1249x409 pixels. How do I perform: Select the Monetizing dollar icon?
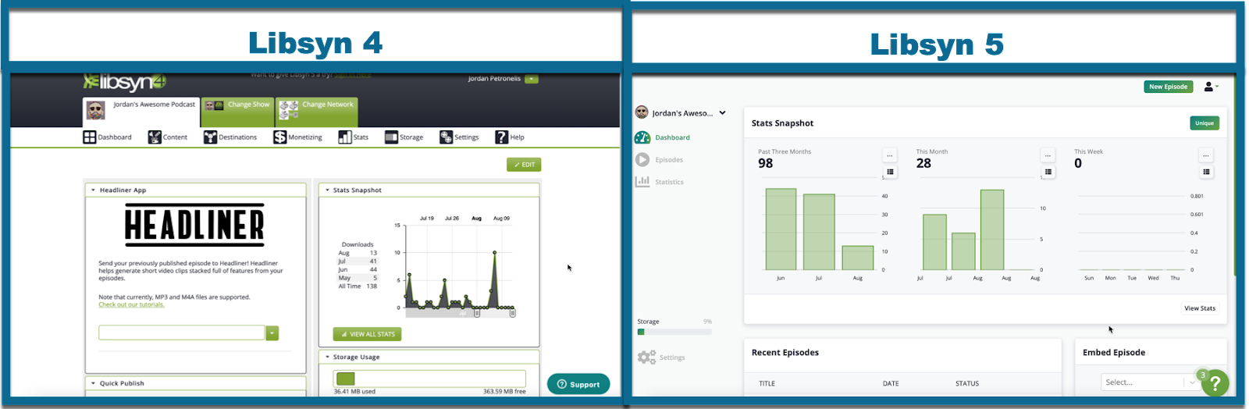[279, 137]
